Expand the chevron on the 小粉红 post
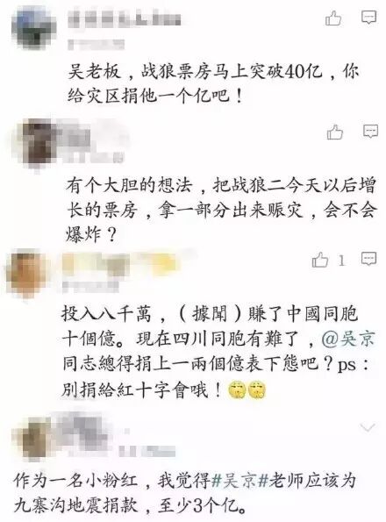The image size is (386, 522). point(368,427)
